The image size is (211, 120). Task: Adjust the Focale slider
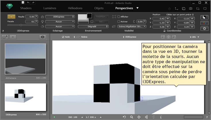click(21, 25)
